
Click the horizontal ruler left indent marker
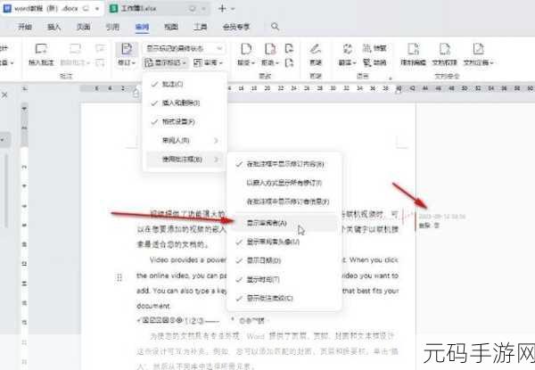click(x=136, y=92)
